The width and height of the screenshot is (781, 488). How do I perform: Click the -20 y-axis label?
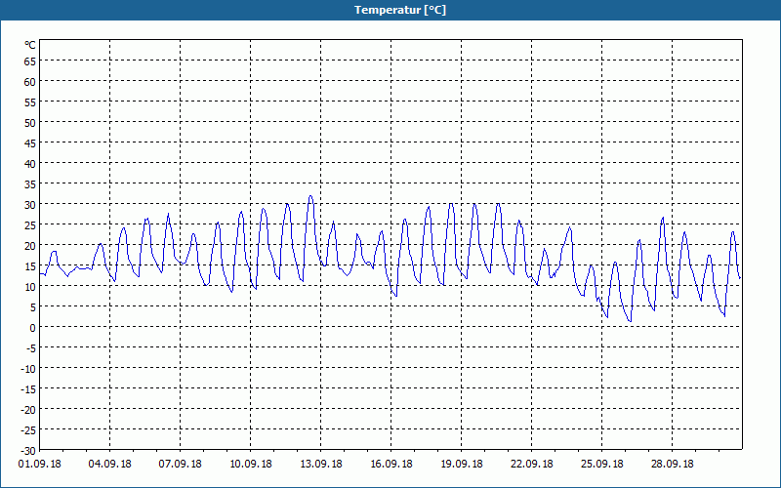[28, 409]
